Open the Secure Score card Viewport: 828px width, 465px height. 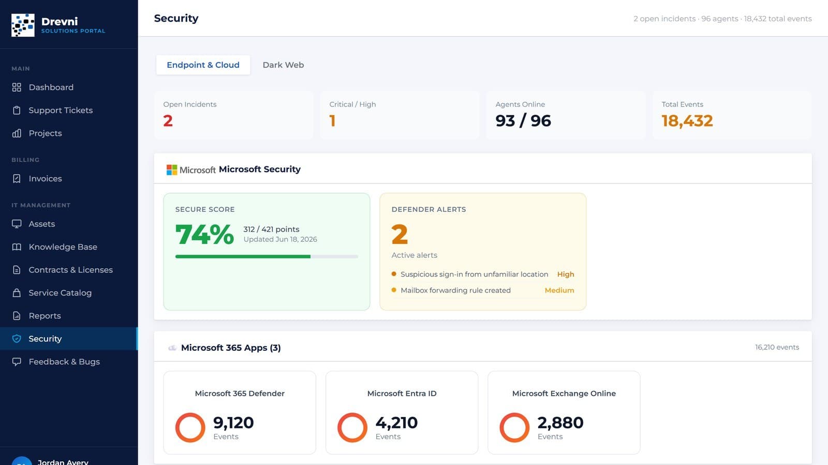click(x=267, y=252)
